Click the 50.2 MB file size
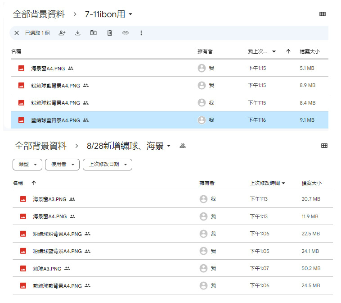 click(311, 268)
